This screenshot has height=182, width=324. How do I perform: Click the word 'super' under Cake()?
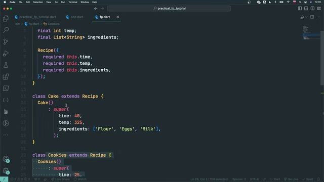60,109
